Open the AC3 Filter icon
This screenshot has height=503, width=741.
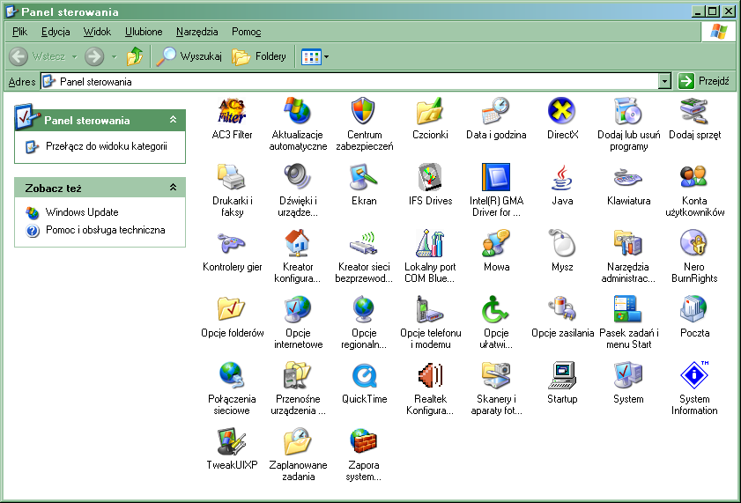[x=232, y=113]
